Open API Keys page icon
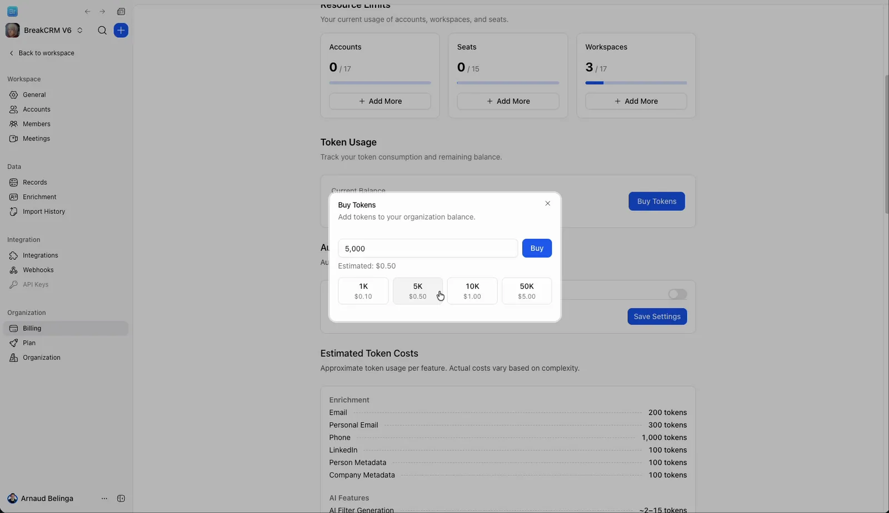Screen dimensions: 889x513 click(x=13, y=285)
